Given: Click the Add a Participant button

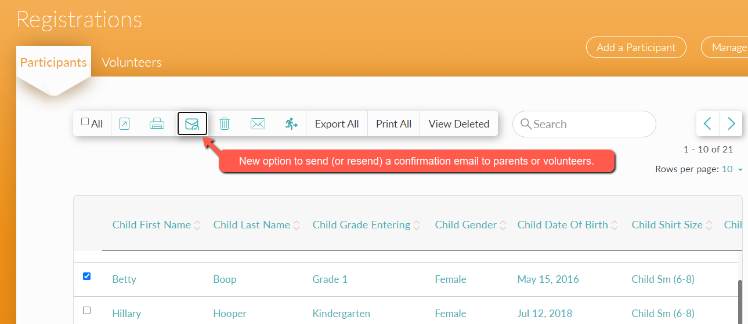Looking at the screenshot, I should pos(636,48).
